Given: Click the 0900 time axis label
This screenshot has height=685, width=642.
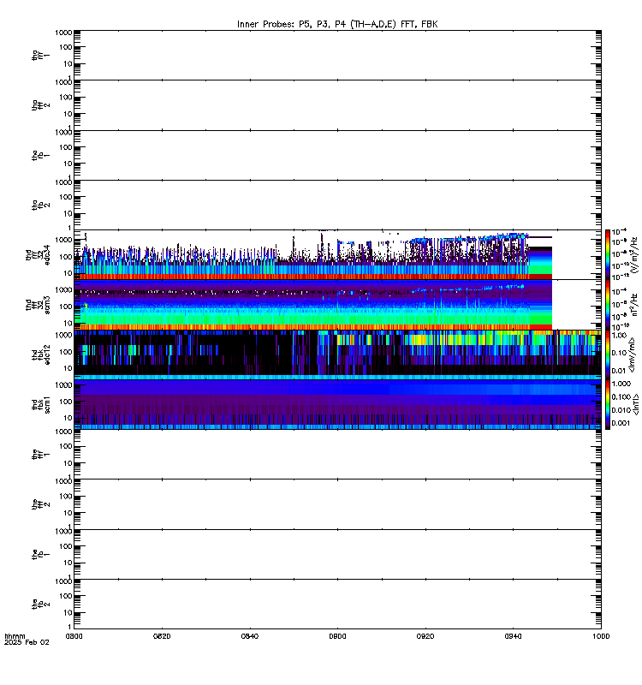Looking at the screenshot, I should 337,636.
